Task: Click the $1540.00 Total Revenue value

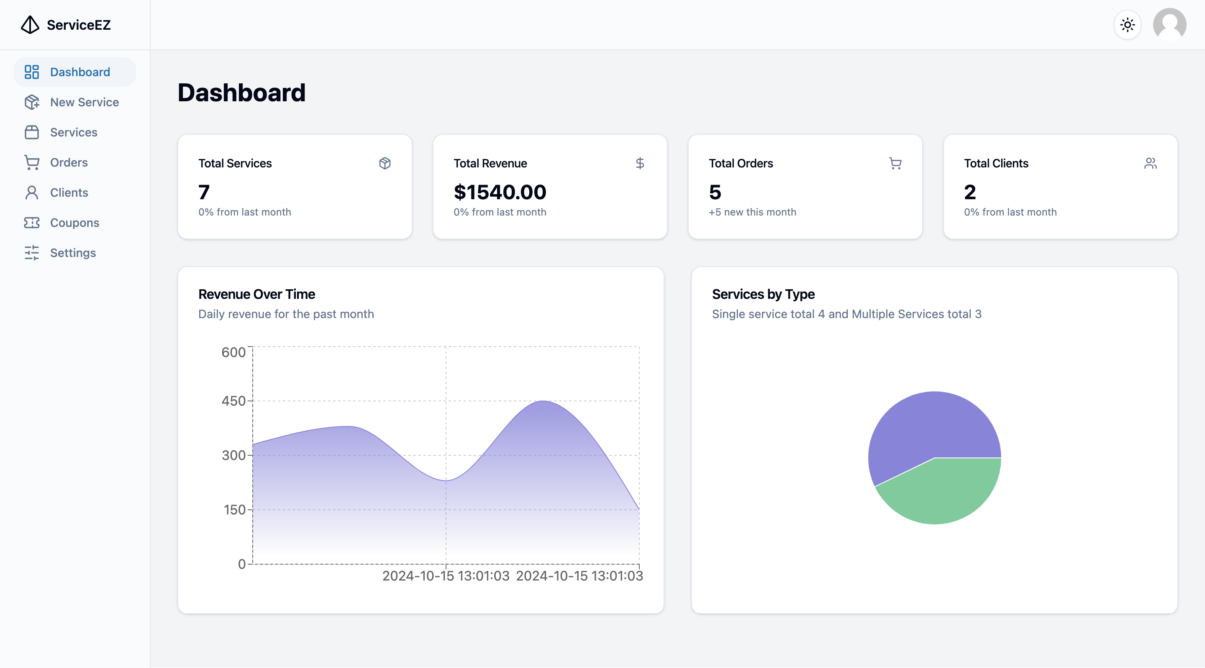Action: 500,192
